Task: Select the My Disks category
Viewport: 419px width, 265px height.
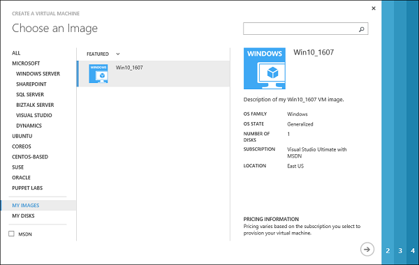Action: pyautogui.click(x=23, y=215)
